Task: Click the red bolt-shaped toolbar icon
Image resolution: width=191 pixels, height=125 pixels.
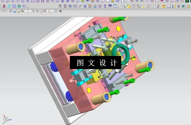Action: [x=4, y=6]
